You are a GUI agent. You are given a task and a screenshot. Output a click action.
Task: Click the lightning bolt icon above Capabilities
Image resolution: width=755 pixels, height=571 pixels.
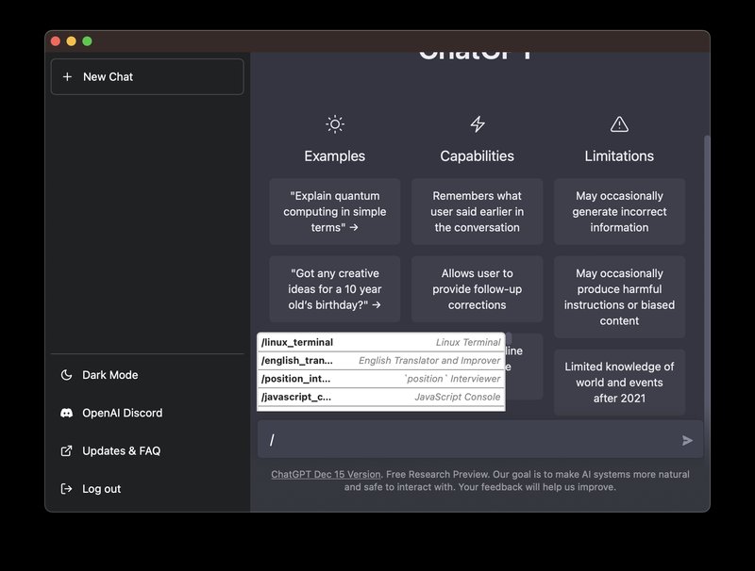coord(478,124)
